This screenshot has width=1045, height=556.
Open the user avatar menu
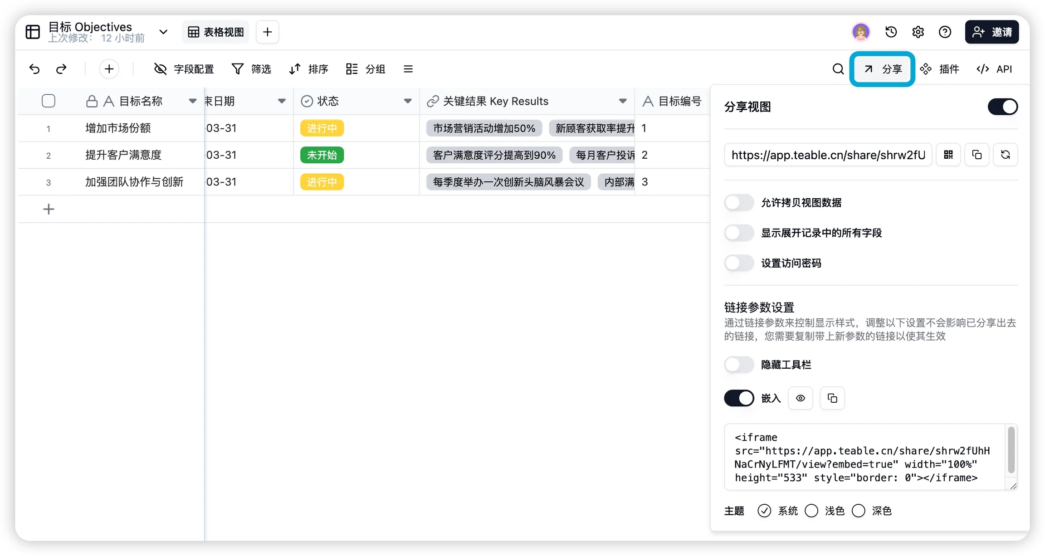click(861, 32)
